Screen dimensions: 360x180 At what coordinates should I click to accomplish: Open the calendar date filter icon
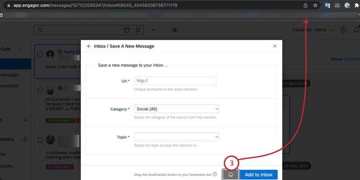[127, 30]
